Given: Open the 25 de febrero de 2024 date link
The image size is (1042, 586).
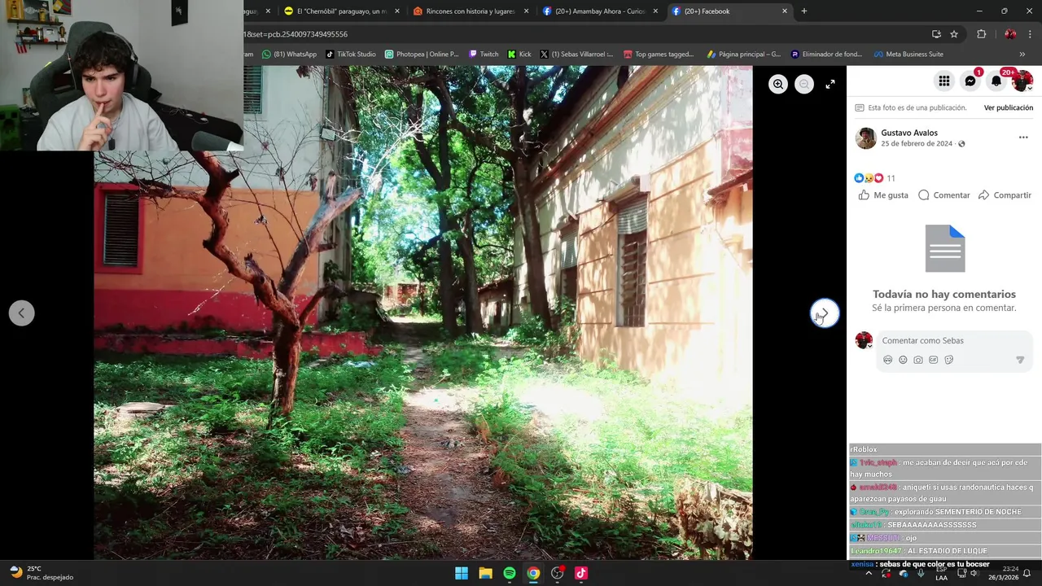Looking at the screenshot, I should [917, 144].
